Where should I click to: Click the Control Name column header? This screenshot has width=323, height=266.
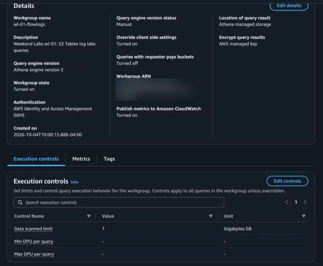[x=29, y=216]
